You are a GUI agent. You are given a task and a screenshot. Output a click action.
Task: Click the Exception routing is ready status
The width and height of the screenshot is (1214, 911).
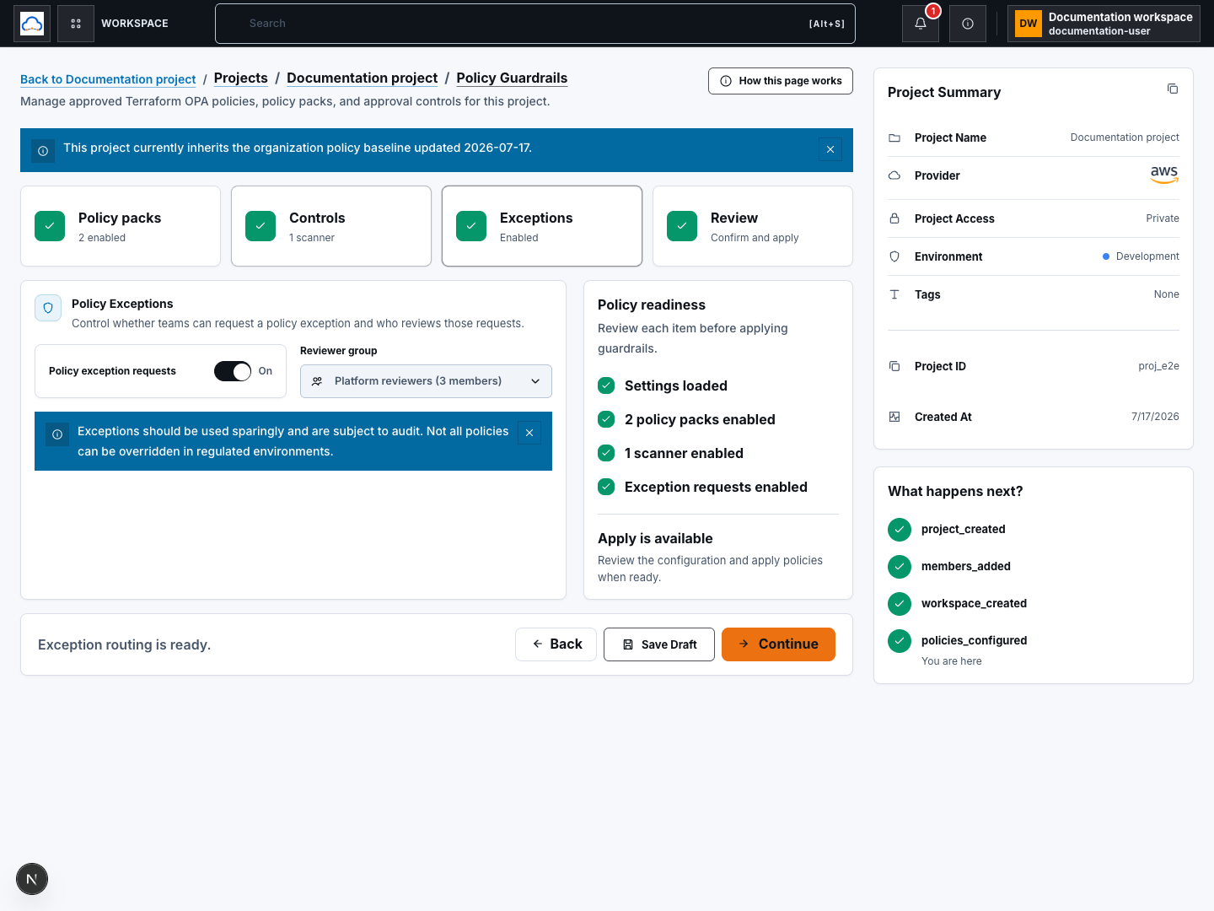[125, 644]
